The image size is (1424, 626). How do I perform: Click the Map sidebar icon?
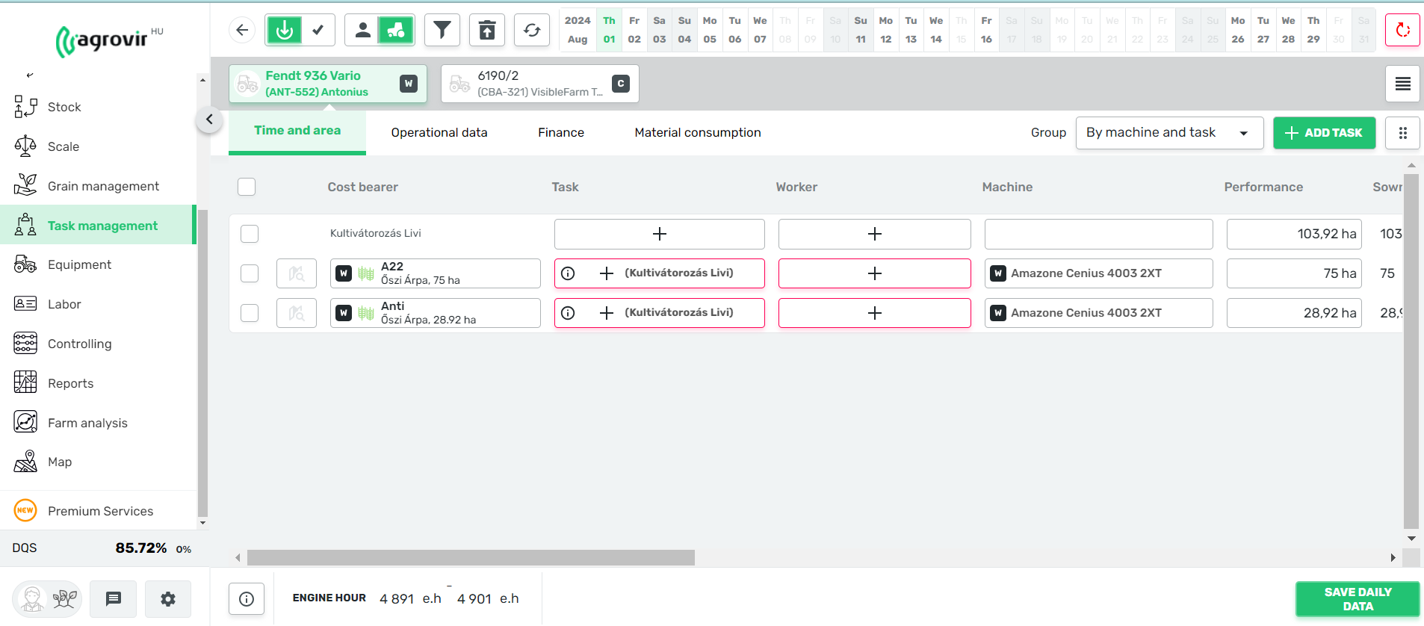point(25,462)
